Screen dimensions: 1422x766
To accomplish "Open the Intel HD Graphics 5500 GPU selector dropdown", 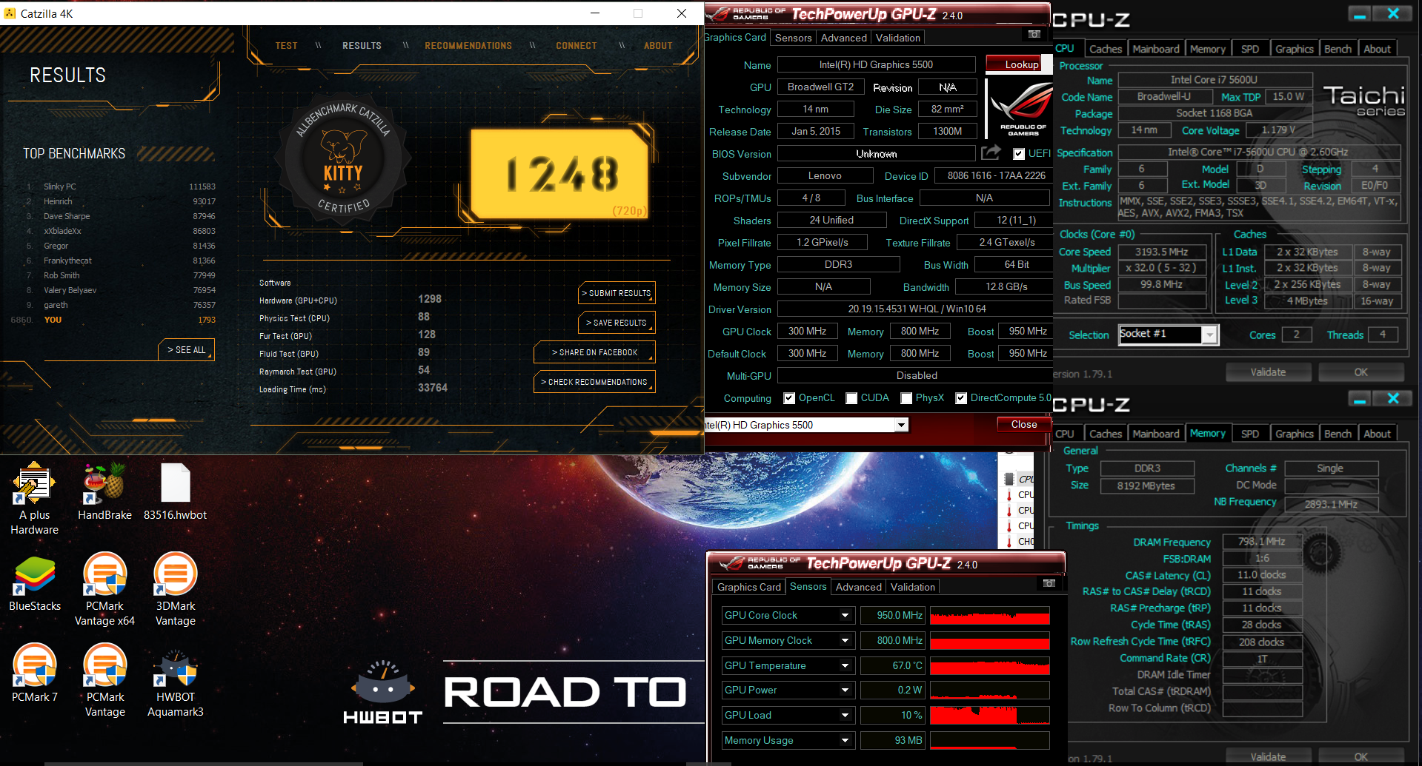I will coord(901,425).
